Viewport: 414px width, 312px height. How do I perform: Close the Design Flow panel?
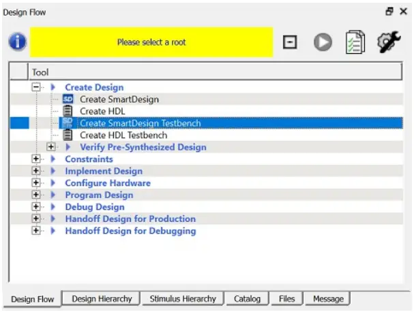point(403,12)
